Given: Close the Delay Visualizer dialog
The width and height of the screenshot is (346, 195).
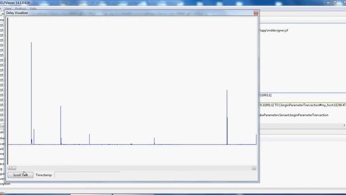Looking at the screenshot, I should click(x=256, y=13).
